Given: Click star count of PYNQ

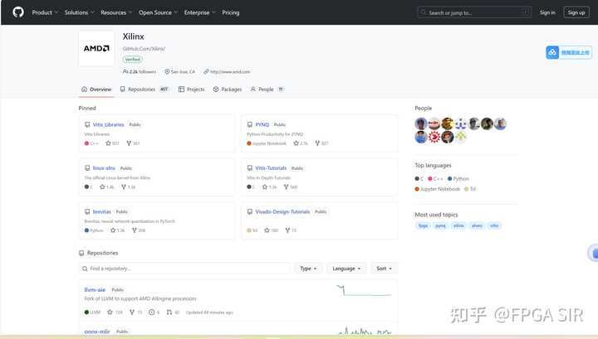Looking at the screenshot, I should coord(301,143).
